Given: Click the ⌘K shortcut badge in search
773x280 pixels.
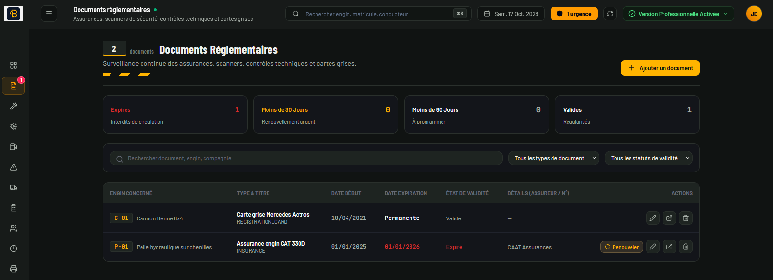Looking at the screenshot, I should click(460, 14).
